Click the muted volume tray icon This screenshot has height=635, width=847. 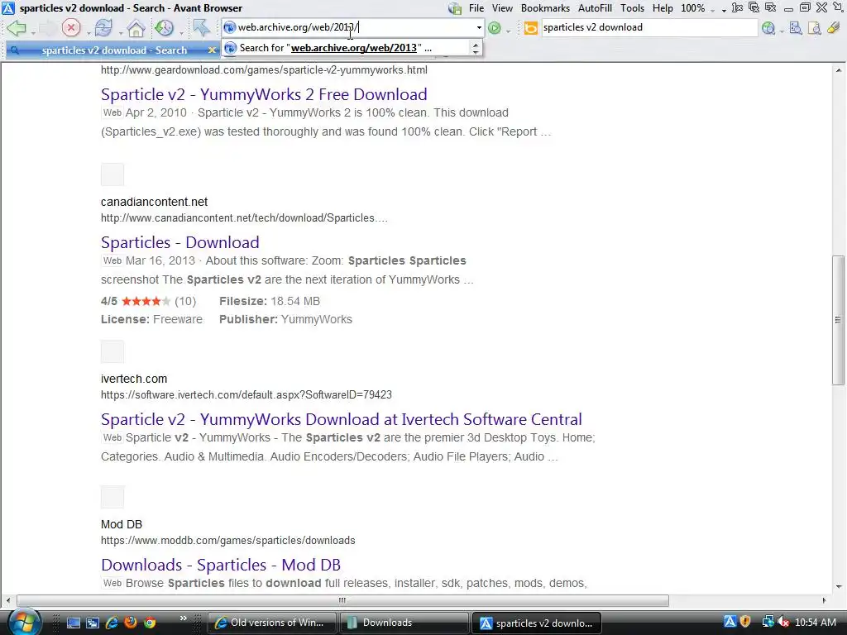(784, 623)
